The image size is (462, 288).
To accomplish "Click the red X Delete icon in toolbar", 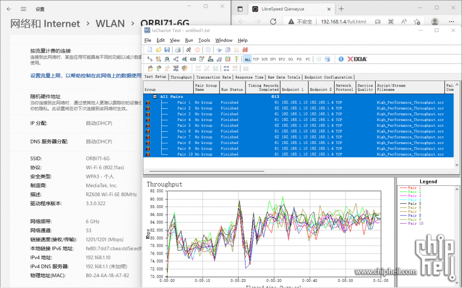I will (x=245, y=50).
